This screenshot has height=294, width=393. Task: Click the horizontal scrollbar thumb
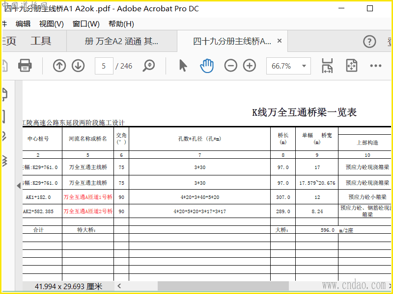(x=223, y=286)
